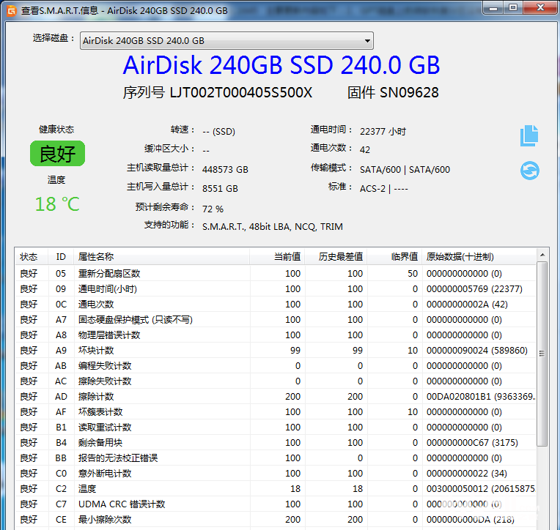Click the 原始数据(十进制) column header
This screenshot has height=530, width=560.
point(460,256)
